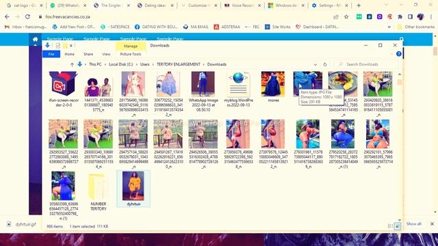Viewport: 438px width, 246px height.
Task: Open the Site Works bookmark
Action: click(x=277, y=27)
